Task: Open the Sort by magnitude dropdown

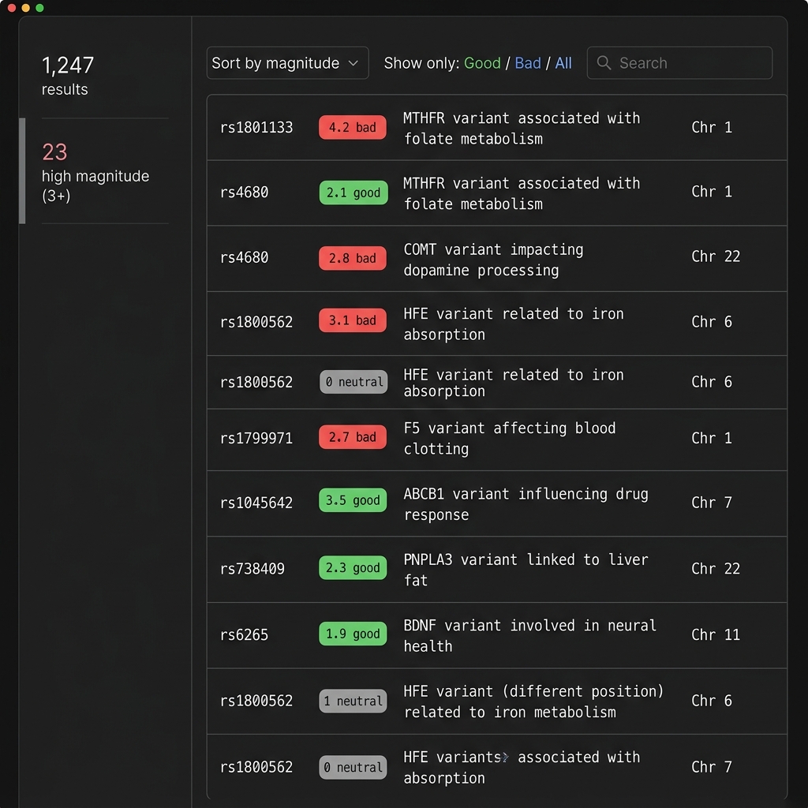Action: point(287,63)
